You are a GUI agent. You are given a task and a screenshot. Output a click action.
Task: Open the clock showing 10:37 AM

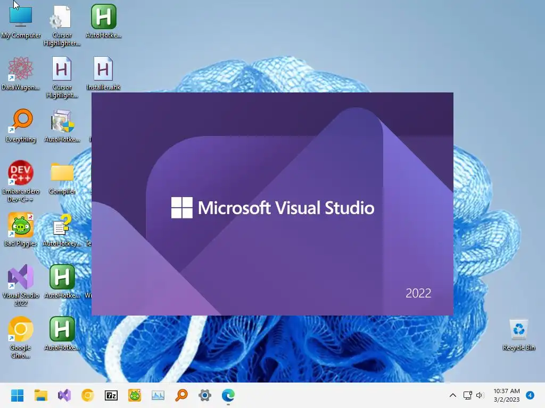point(507,395)
